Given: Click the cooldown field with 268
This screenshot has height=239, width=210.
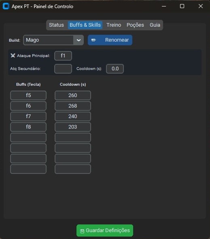Looking at the screenshot, I should pos(73,106).
